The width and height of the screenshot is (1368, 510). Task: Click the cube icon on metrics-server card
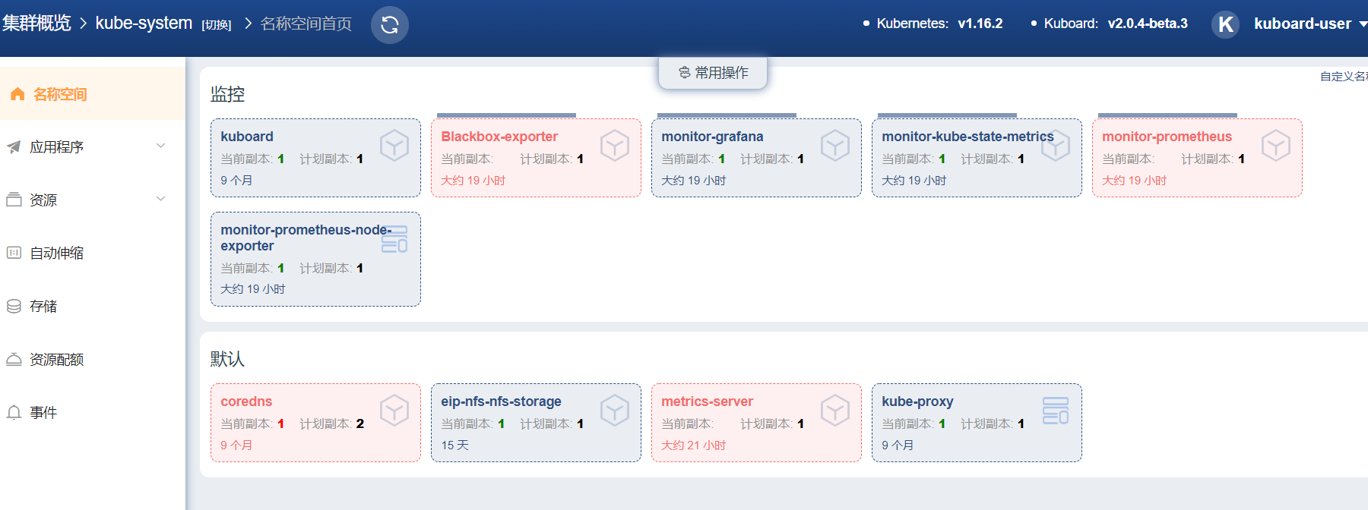click(x=835, y=410)
